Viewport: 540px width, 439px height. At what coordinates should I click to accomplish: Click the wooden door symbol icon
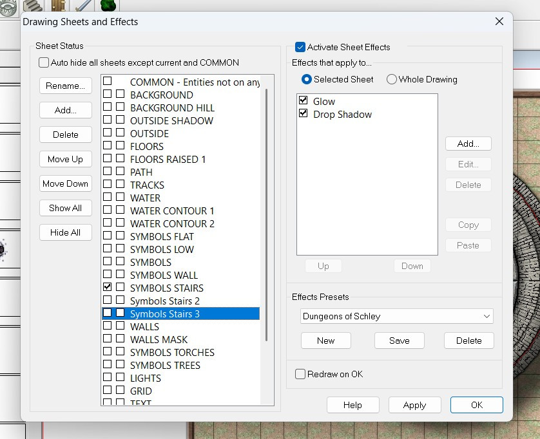[x=58, y=5]
